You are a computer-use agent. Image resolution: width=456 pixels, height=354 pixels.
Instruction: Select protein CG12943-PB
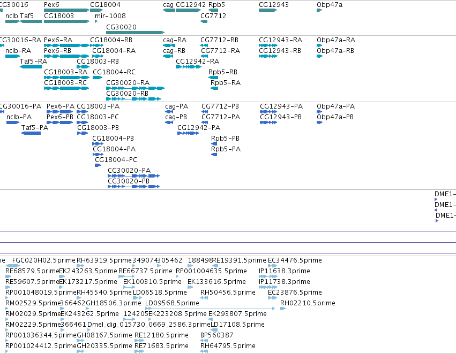[x=268, y=122]
